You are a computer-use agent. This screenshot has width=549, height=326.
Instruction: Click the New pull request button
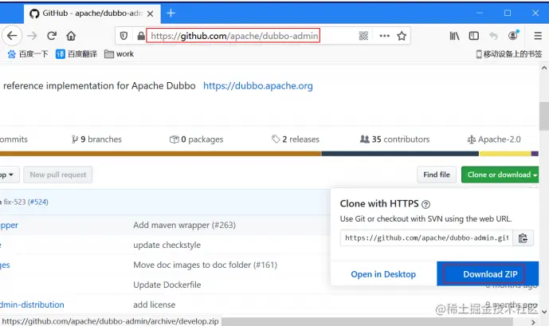(58, 175)
